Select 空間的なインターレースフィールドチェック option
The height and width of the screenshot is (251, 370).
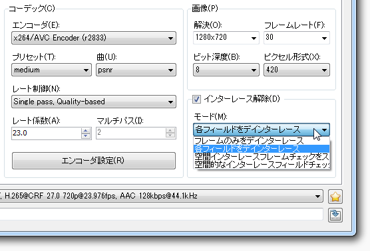pos(262,165)
